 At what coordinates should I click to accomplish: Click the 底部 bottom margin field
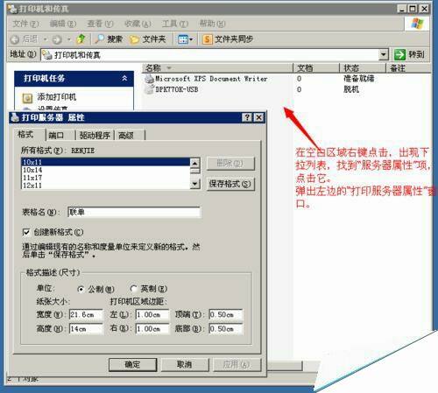click(226, 329)
